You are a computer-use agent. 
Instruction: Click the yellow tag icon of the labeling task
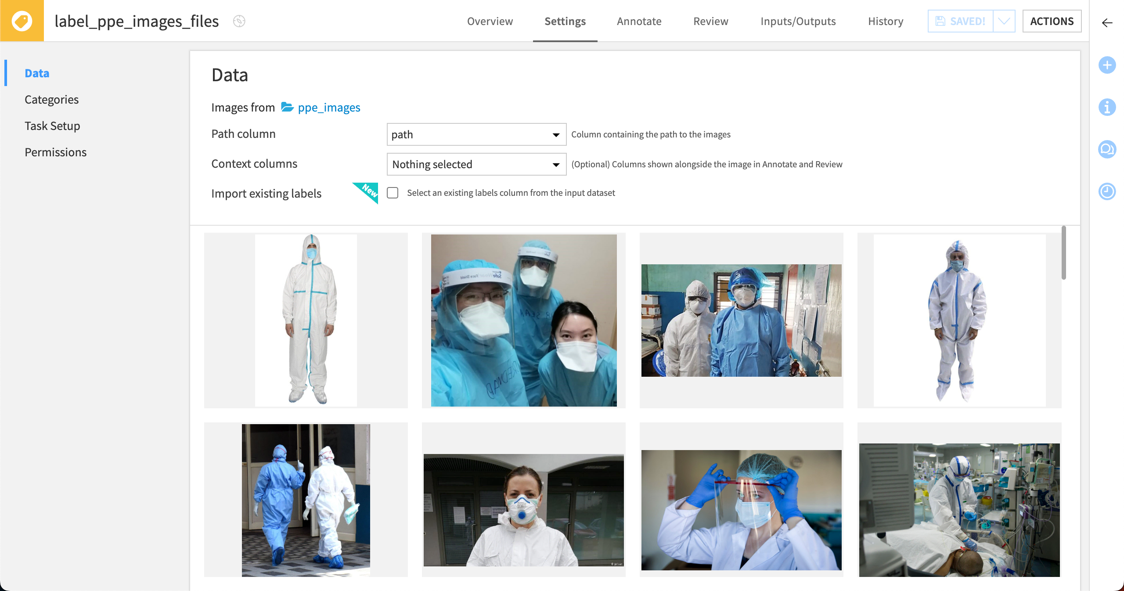click(x=22, y=20)
